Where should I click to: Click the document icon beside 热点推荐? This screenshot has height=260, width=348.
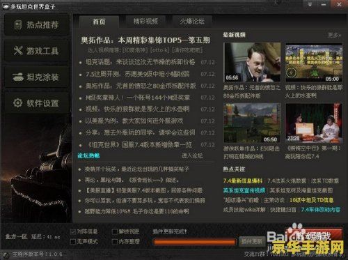[18, 25]
